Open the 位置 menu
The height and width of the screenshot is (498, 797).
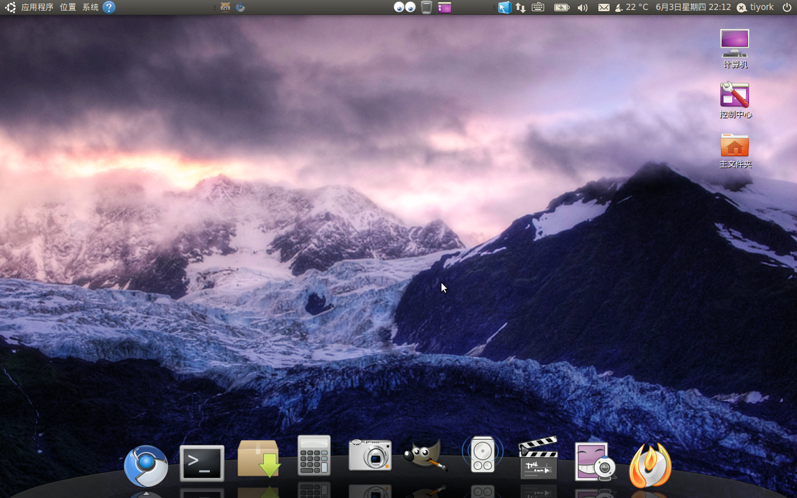(68, 7)
